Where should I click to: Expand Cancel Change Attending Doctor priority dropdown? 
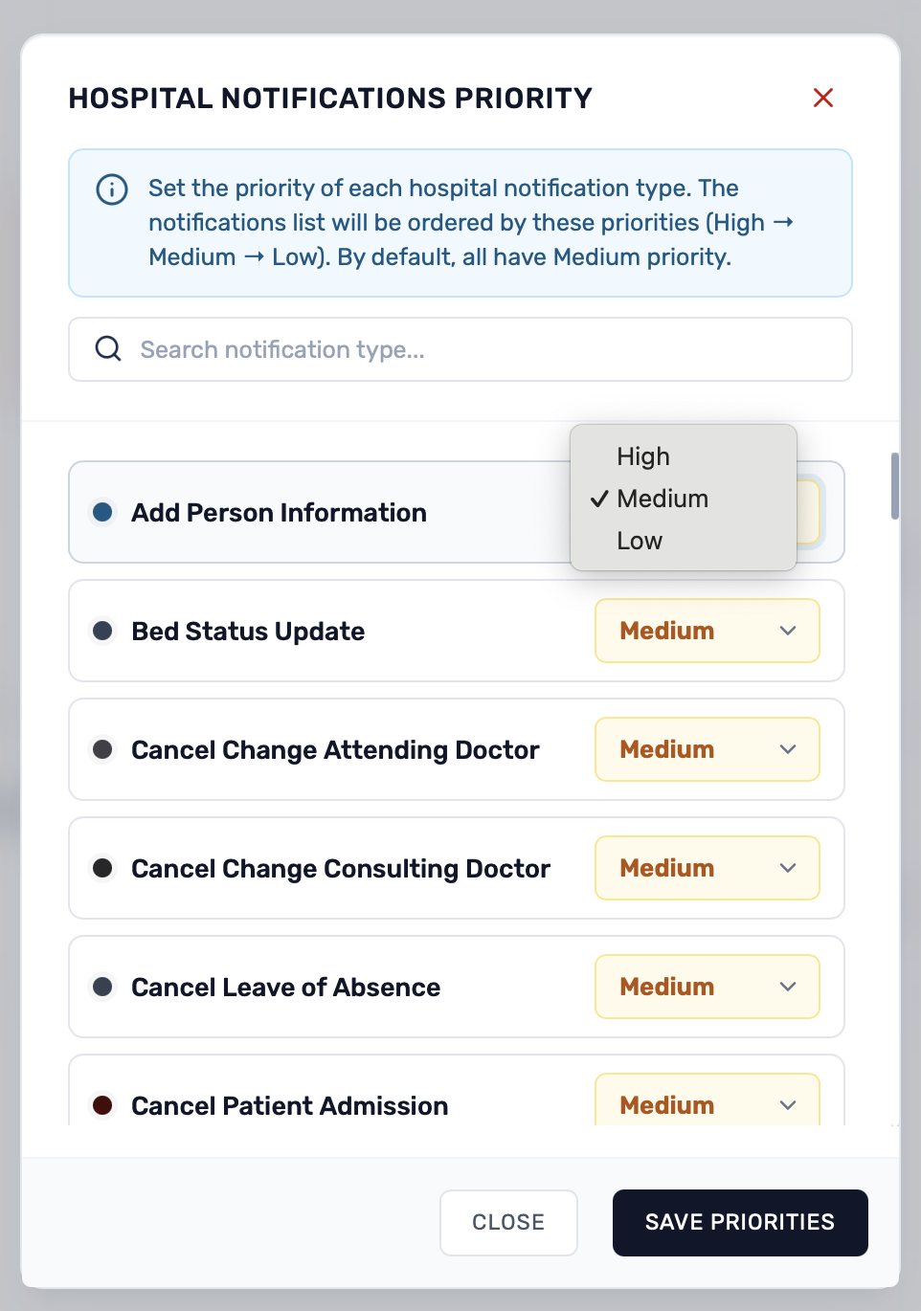(x=708, y=749)
